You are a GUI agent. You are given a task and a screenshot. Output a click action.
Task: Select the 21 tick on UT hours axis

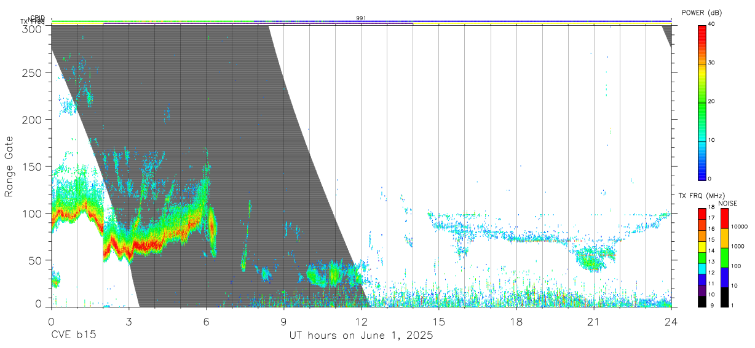pyautogui.click(x=594, y=321)
